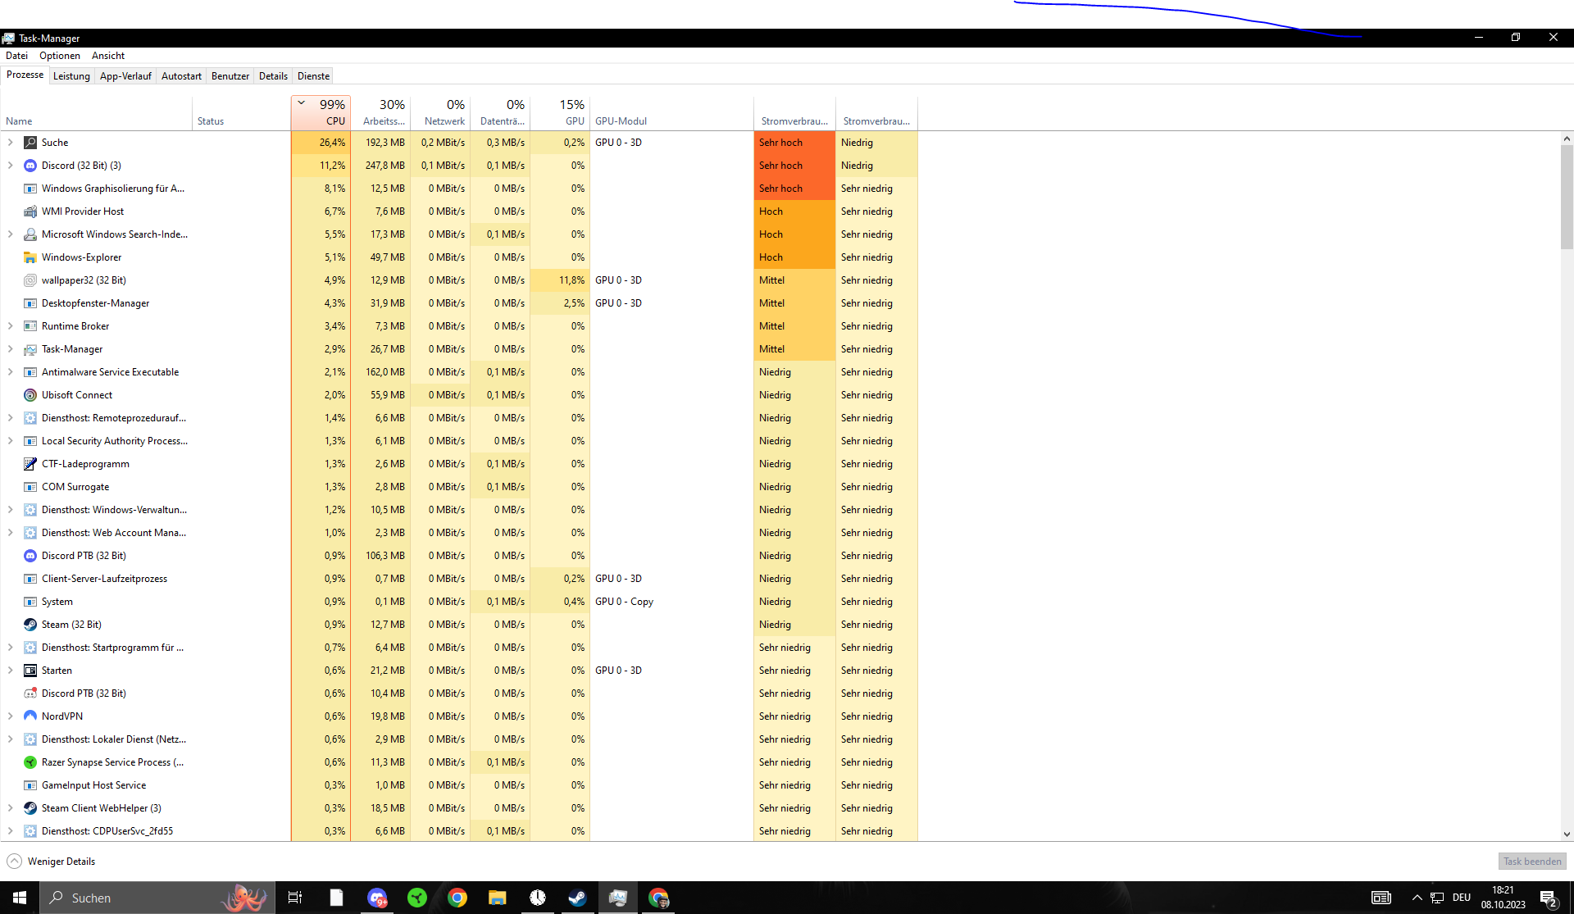The height and width of the screenshot is (914, 1574).
Task: Open Google Chrome from the taskbar
Action: coord(457,898)
